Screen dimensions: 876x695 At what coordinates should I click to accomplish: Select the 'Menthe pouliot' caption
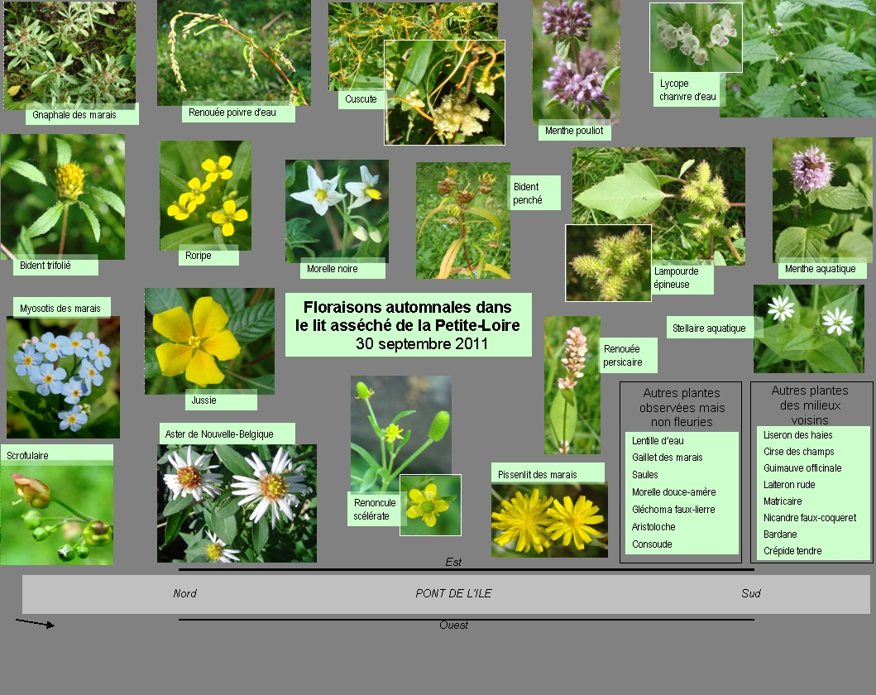(574, 131)
